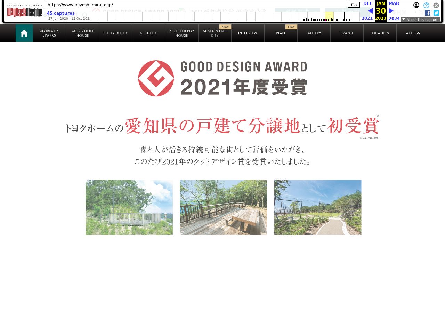The image size is (445, 334).
Task: Click the home icon in navigation bar
Action: (24, 33)
